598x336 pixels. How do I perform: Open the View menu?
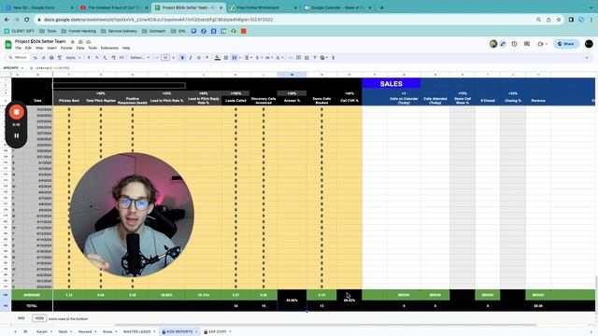coord(39,48)
